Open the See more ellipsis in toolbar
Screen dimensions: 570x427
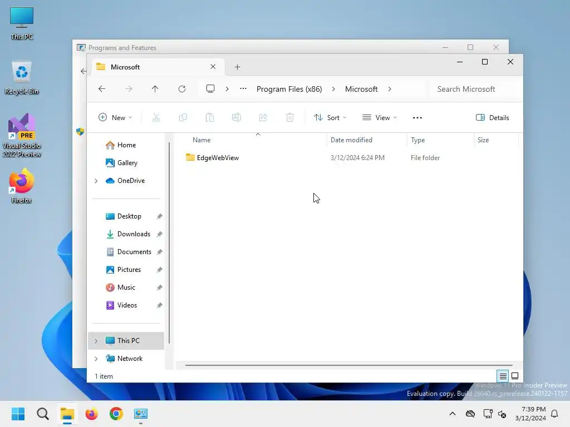[x=417, y=118]
